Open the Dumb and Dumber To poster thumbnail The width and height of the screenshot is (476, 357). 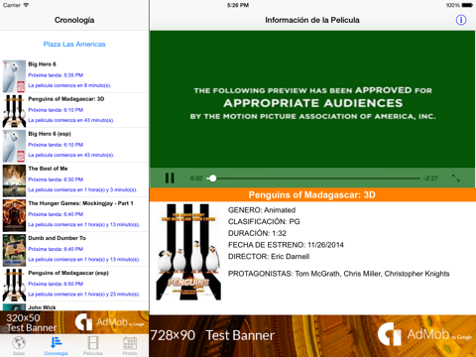(14, 250)
